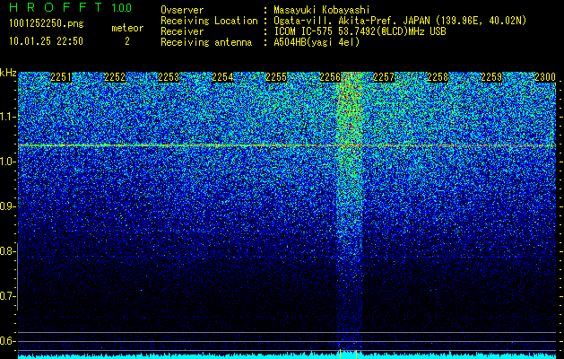The width and height of the screenshot is (564, 359).
Task: Click the 2257 time marker
Action: tap(384, 77)
